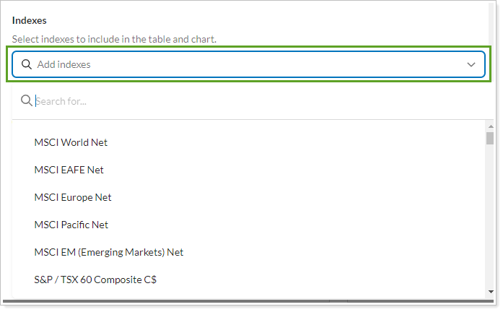The width and height of the screenshot is (503, 312).
Task: Choose S&P / TSX 60 Composite C$
Action: [x=95, y=279]
